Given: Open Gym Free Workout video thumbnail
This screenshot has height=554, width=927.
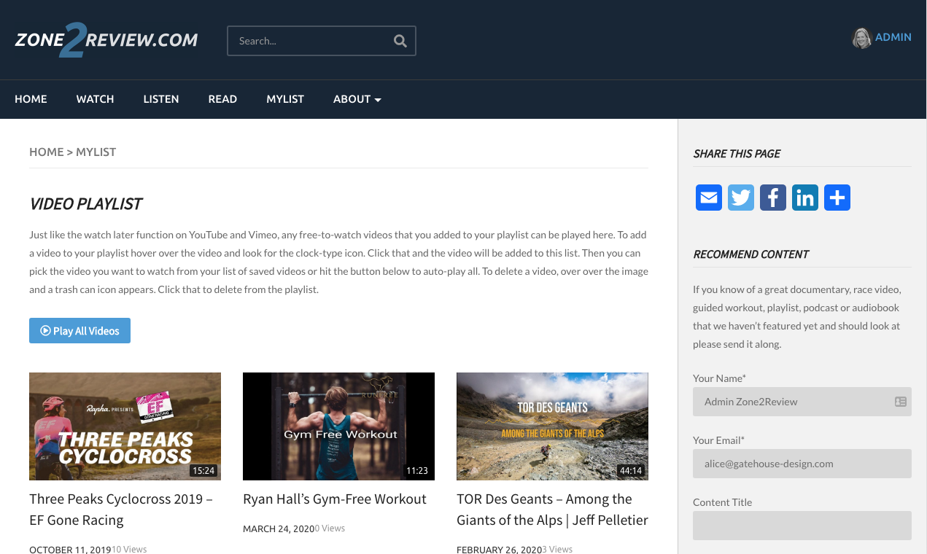Looking at the screenshot, I should tap(338, 426).
